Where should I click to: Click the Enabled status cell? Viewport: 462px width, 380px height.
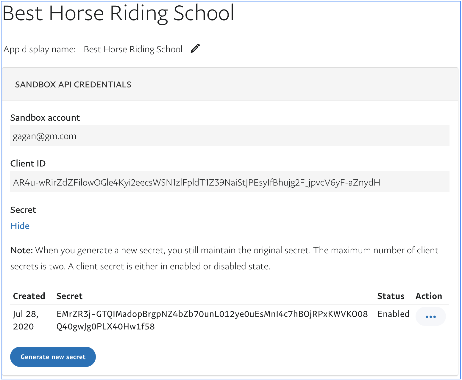coord(393,314)
